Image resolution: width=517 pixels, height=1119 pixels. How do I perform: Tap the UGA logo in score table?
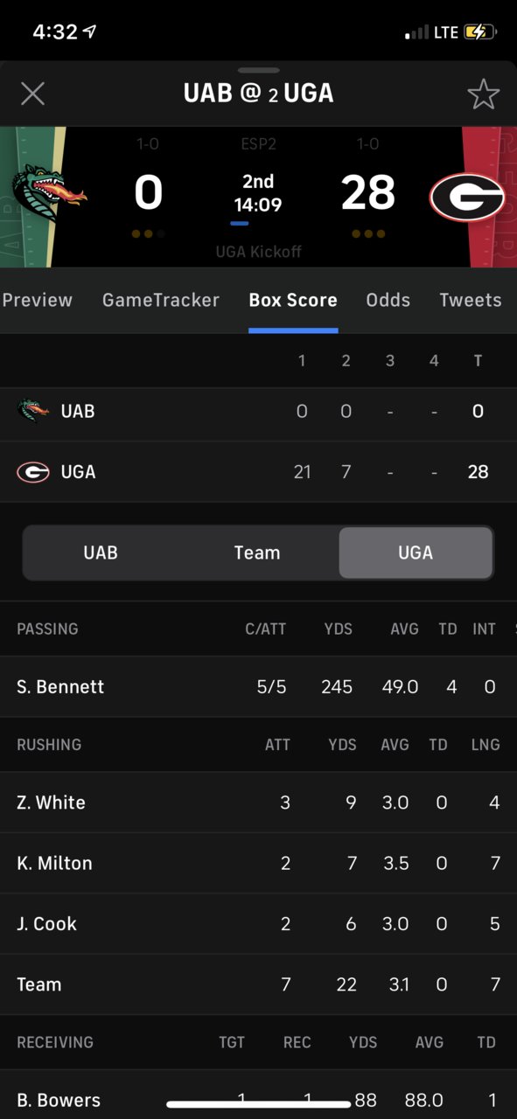[33, 472]
